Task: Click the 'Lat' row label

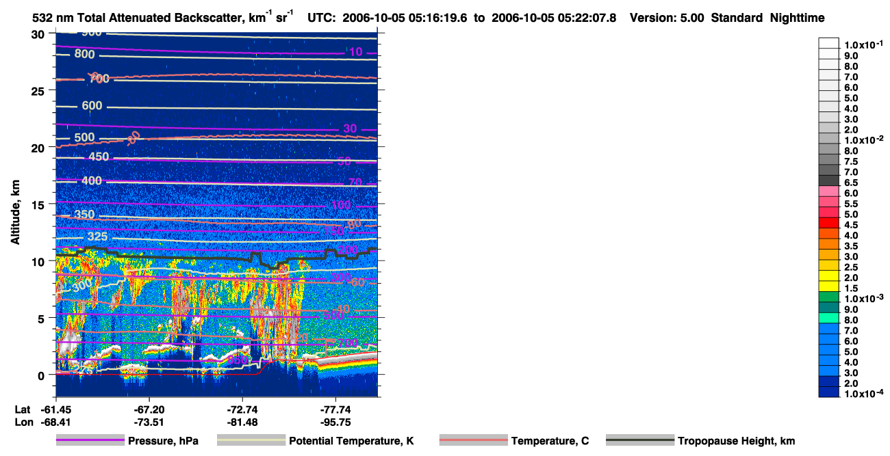Action: pyautogui.click(x=22, y=409)
